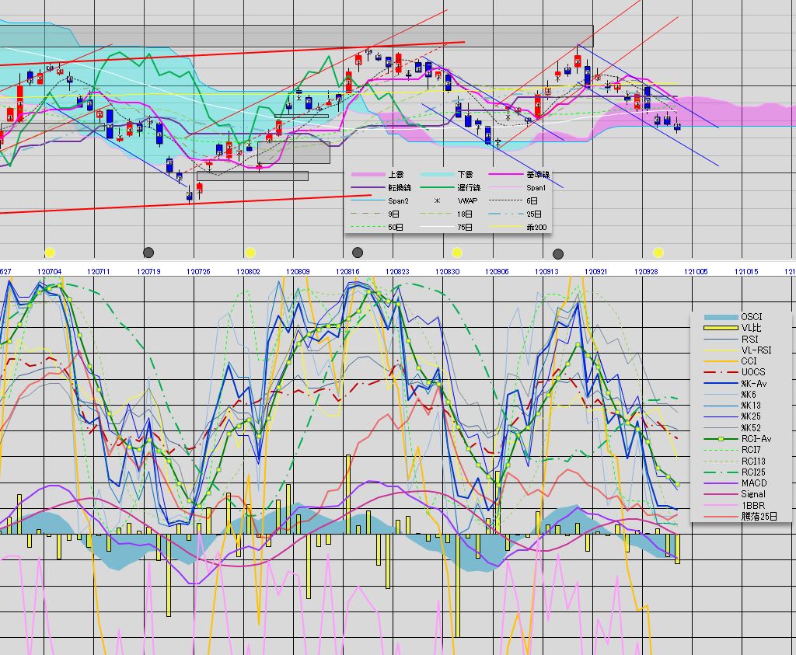796x655 pixels.
Task: Click the %K25 legend entry
Action: pyautogui.click(x=751, y=416)
